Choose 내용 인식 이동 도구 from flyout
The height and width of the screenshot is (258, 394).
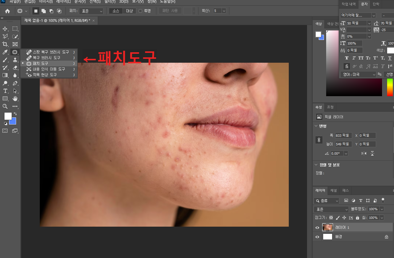(x=49, y=69)
